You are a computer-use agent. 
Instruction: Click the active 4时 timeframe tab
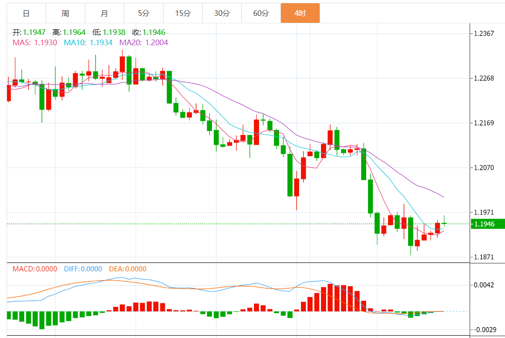300,13
